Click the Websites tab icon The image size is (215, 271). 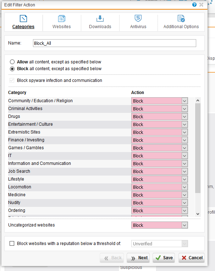[62, 19]
